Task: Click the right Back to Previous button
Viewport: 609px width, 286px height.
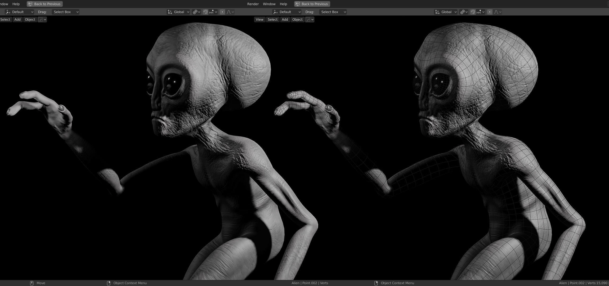Action: click(x=312, y=4)
